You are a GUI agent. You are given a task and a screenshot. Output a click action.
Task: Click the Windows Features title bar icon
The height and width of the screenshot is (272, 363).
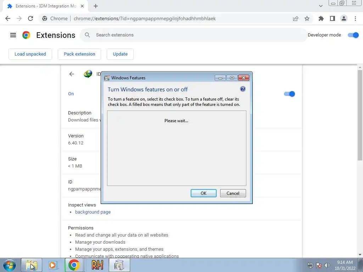[x=107, y=78]
